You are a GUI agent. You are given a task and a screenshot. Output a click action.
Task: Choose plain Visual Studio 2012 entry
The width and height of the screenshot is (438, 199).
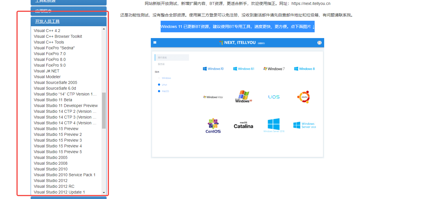click(51, 181)
